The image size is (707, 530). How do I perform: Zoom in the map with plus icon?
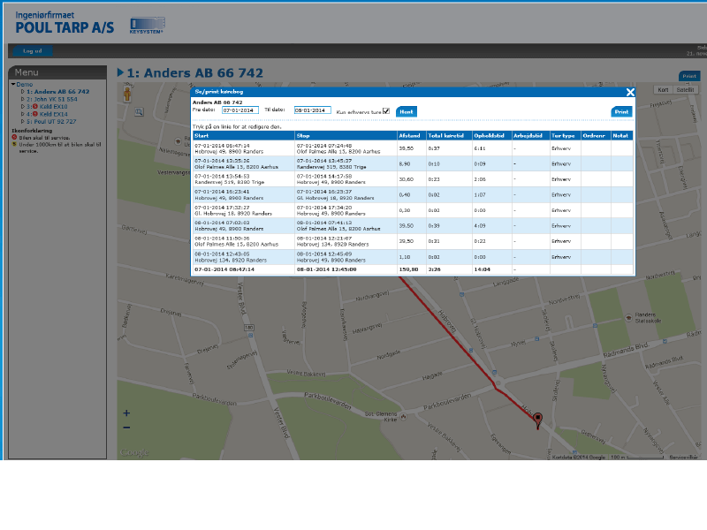pos(126,413)
